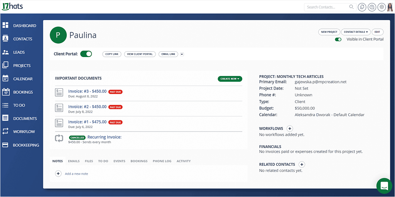Expand arrow next to Email Link
The height and width of the screenshot is (197, 395).
point(182,54)
